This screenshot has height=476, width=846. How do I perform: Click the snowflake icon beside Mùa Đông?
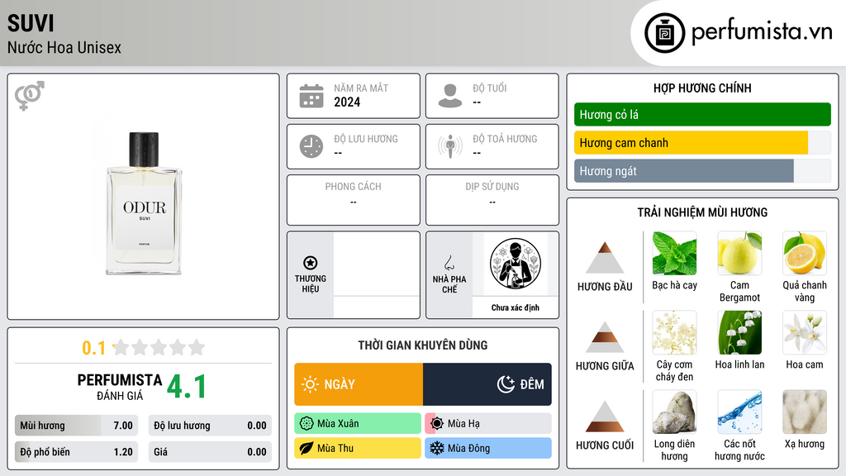tap(437, 448)
